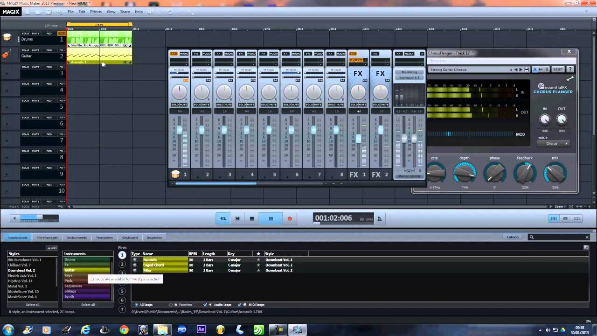Open Chorus Flanger wrench settings icon
This screenshot has width=597, height=336.
click(x=570, y=78)
